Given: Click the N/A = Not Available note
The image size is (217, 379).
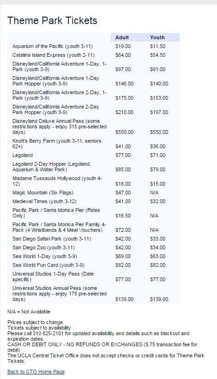Looking at the screenshot, I should (29, 312).
